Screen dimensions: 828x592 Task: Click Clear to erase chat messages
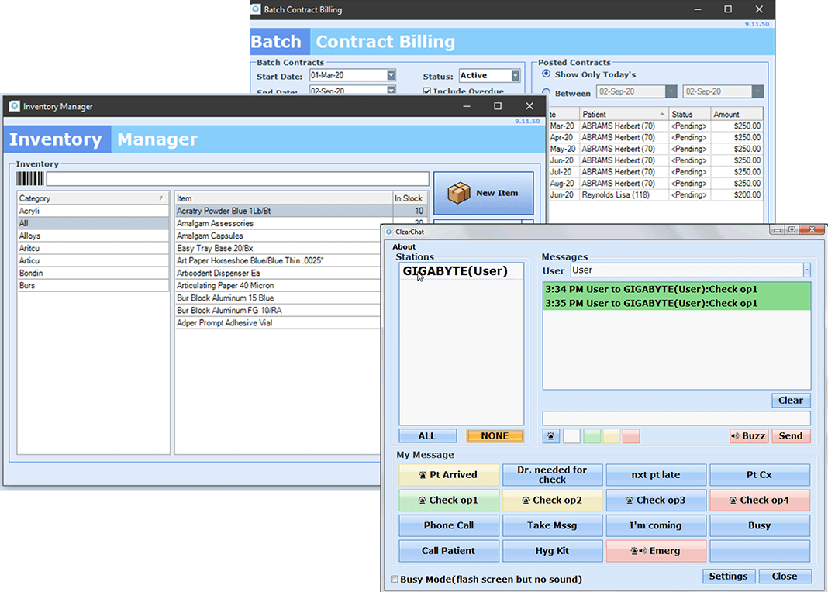(x=791, y=400)
